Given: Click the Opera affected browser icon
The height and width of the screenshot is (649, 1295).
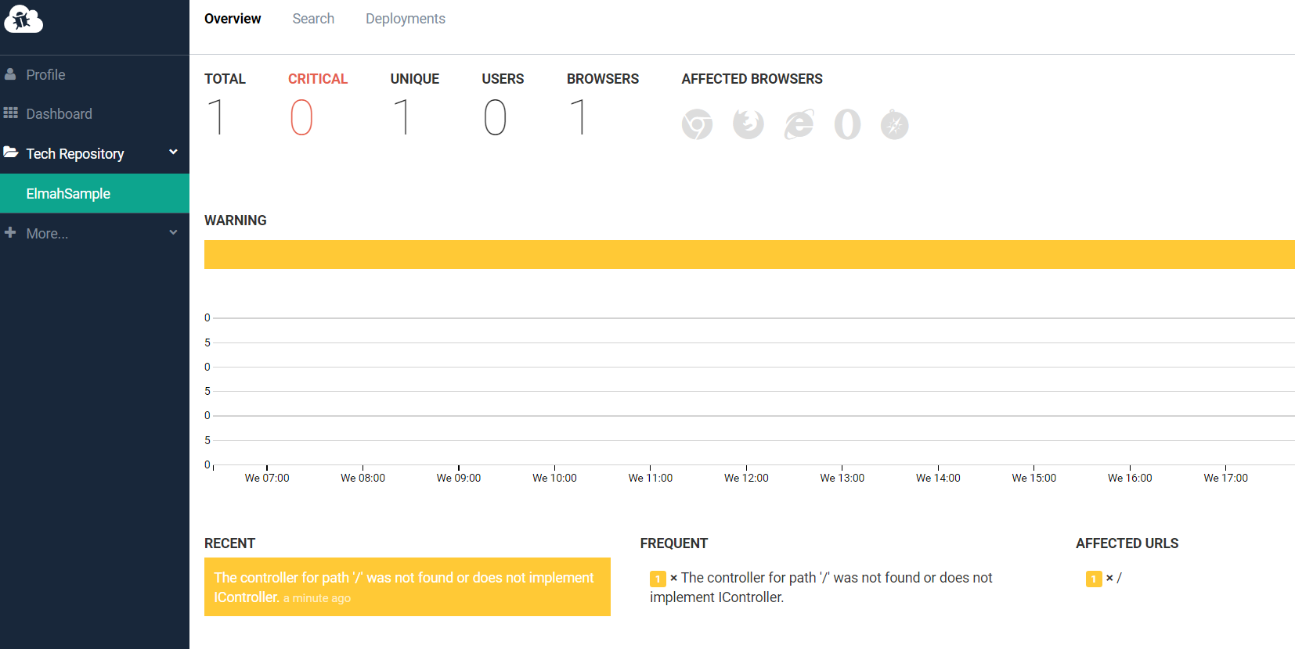Looking at the screenshot, I should pyautogui.click(x=847, y=124).
